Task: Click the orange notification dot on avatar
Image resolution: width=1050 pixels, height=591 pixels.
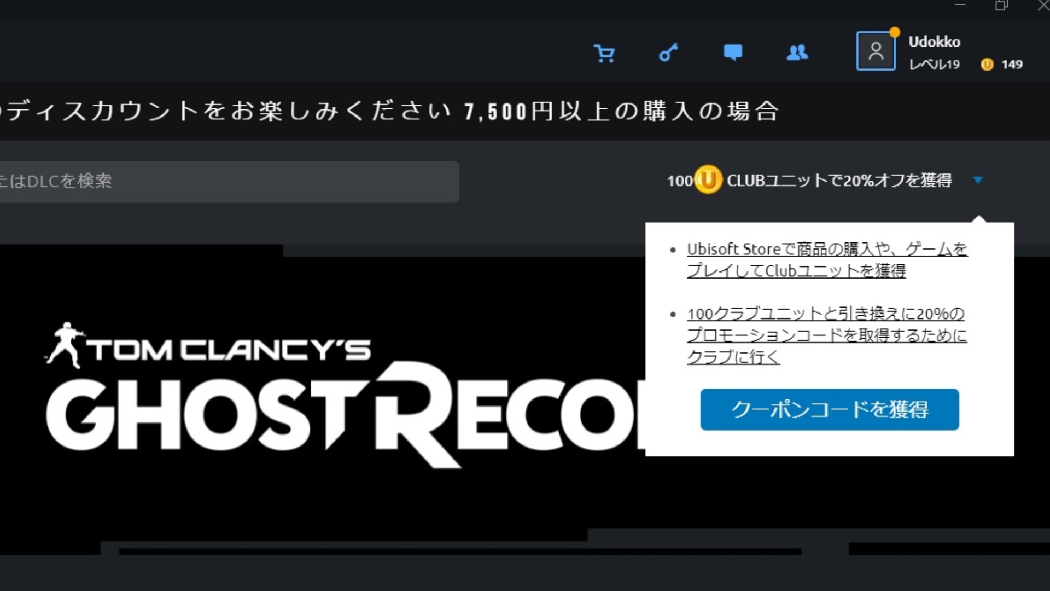Action: pos(895,32)
